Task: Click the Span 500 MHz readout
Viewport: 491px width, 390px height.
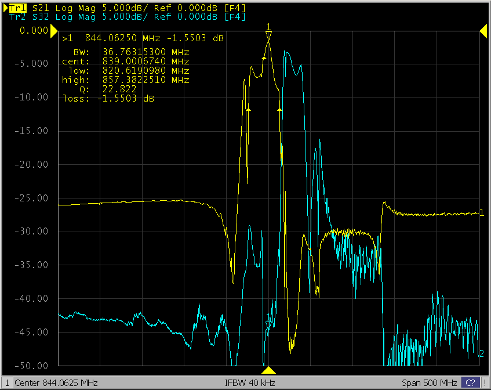Action: (429, 383)
